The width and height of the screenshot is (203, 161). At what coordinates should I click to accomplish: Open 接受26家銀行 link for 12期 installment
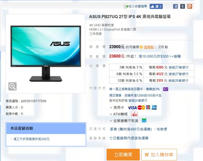[x=178, y=81]
